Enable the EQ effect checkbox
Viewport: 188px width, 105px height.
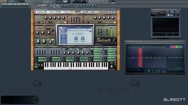(60, 38)
